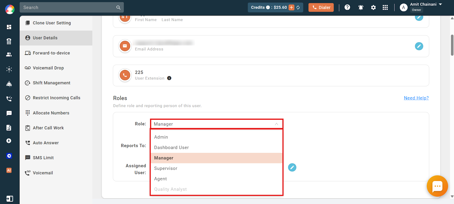Click the Amit Chainani avatar
Image resolution: width=454 pixels, height=204 pixels.
[x=403, y=8]
